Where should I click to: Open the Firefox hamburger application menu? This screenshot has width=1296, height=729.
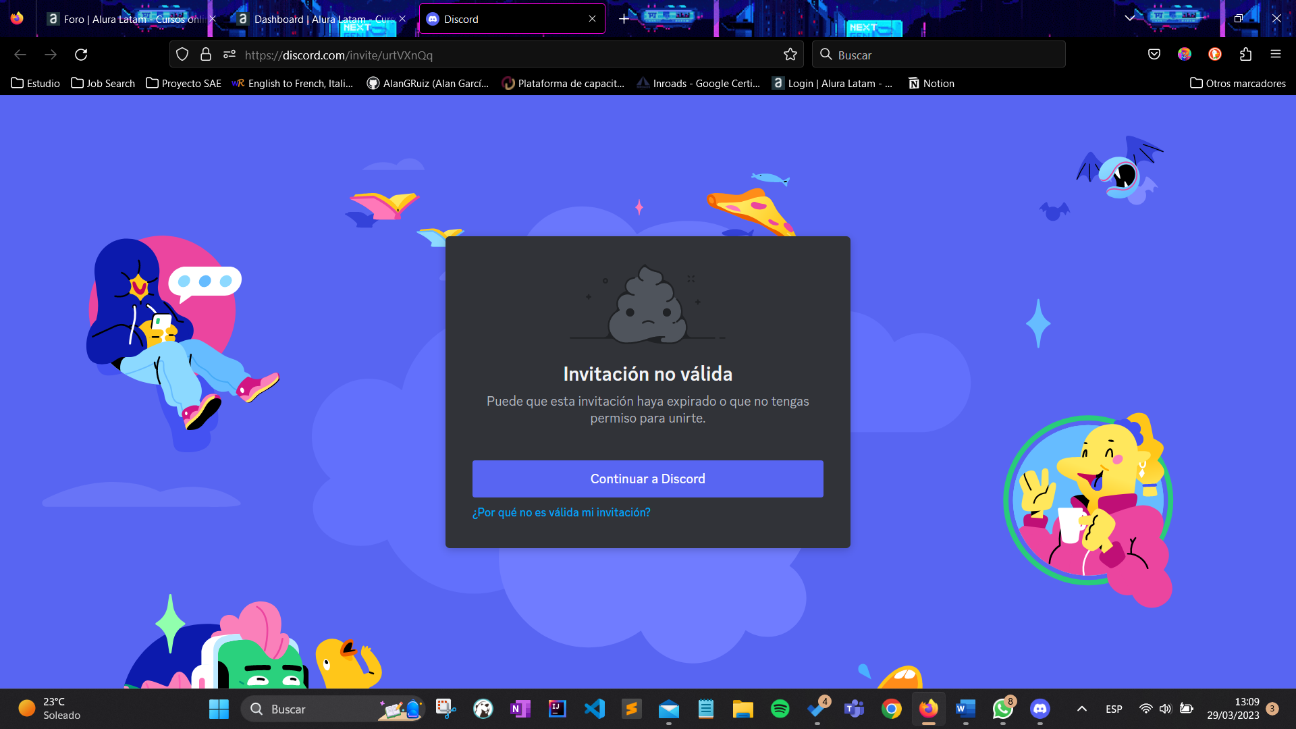[x=1276, y=54]
